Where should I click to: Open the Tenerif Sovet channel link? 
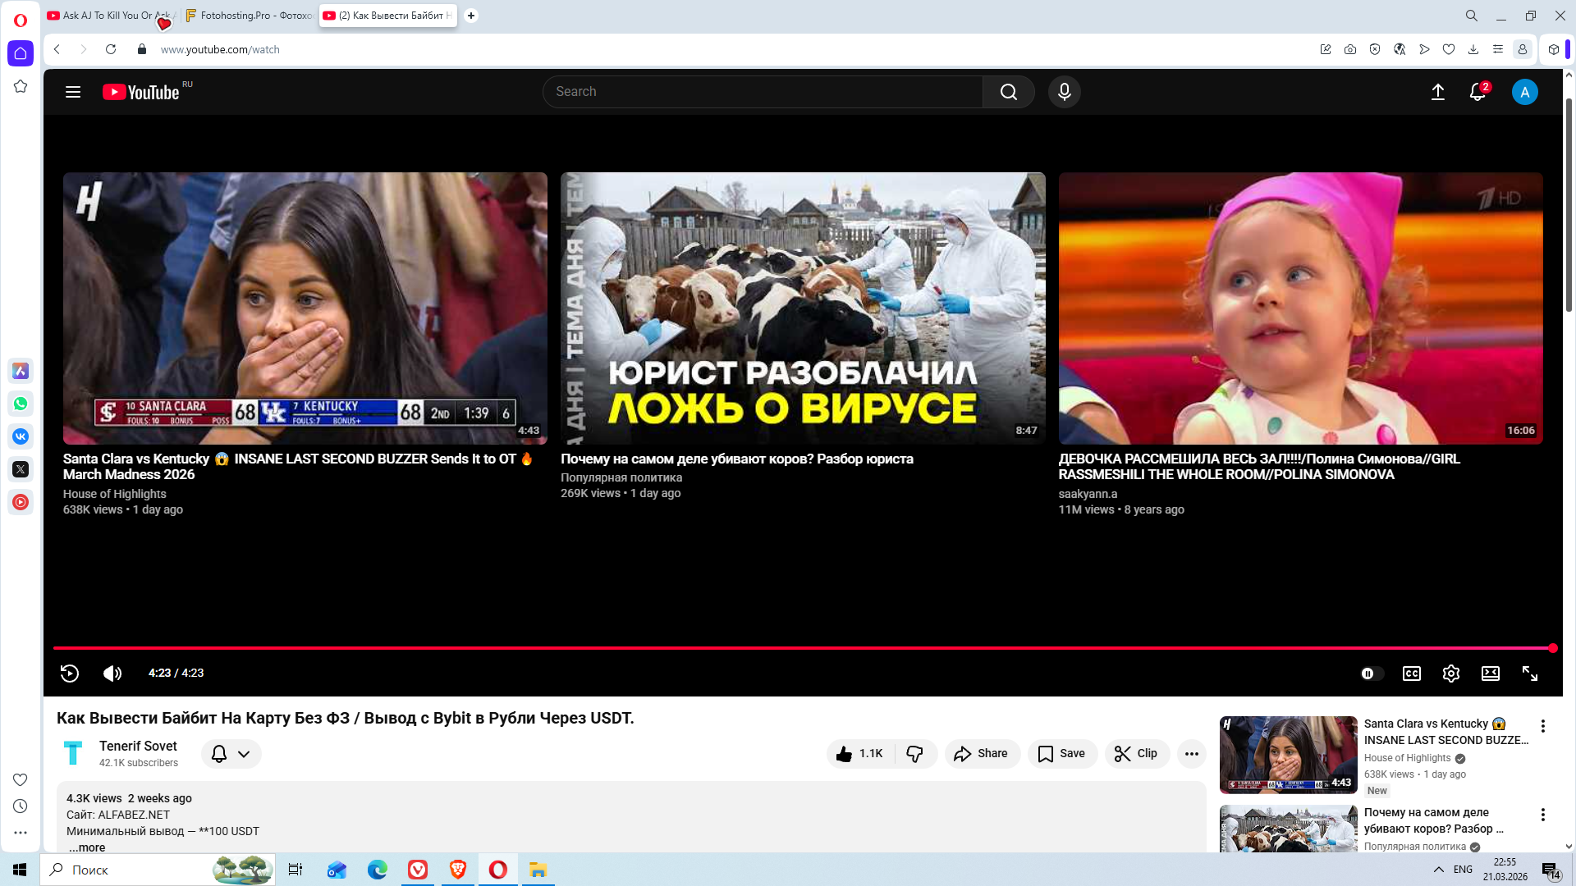[x=138, y=746]
